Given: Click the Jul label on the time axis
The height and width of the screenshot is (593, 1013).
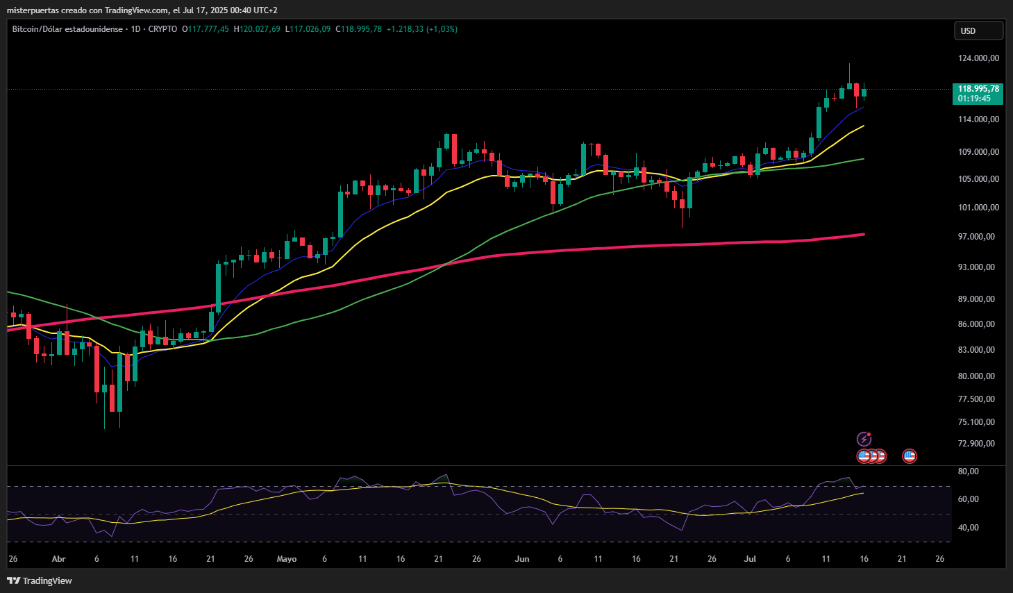Looking at the screenshot, I should click(750, 559).
